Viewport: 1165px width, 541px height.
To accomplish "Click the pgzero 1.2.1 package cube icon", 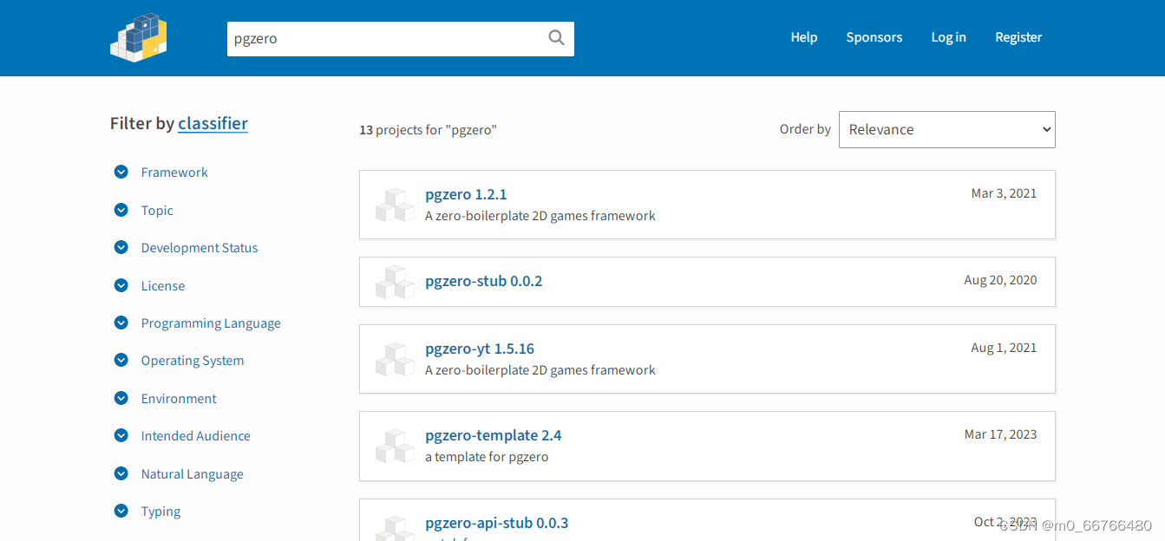I will click(395, 205).
